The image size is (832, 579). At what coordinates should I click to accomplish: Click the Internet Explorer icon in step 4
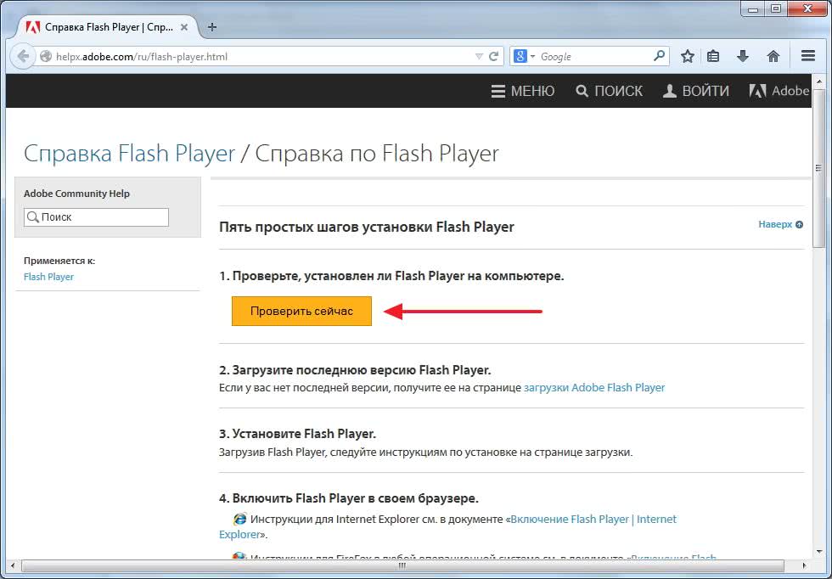coord(239,519)
